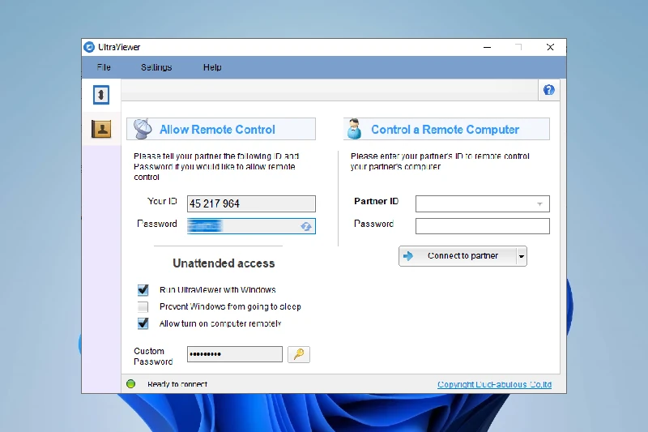Uncheck Allow turn on computer remotely

[x=143, y=323]
